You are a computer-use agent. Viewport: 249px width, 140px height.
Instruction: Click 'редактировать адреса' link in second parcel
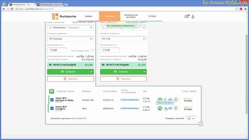click(136, 22)
